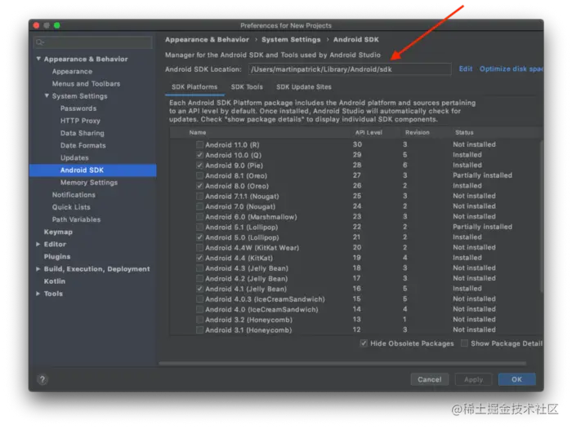This screenshot has width=572, height=429.
Task: Uncheck the Android 9.0 (Pie) checkbox
Action: [x=199, y=166]
